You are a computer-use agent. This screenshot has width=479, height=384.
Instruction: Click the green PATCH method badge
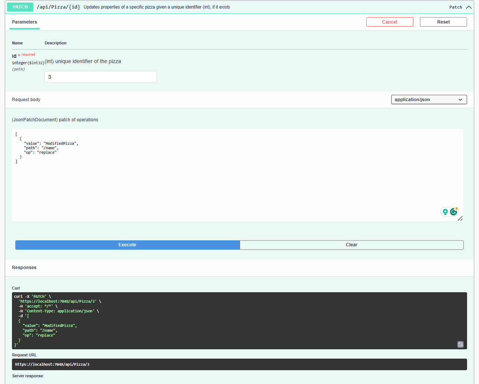(x=20, y=7)
